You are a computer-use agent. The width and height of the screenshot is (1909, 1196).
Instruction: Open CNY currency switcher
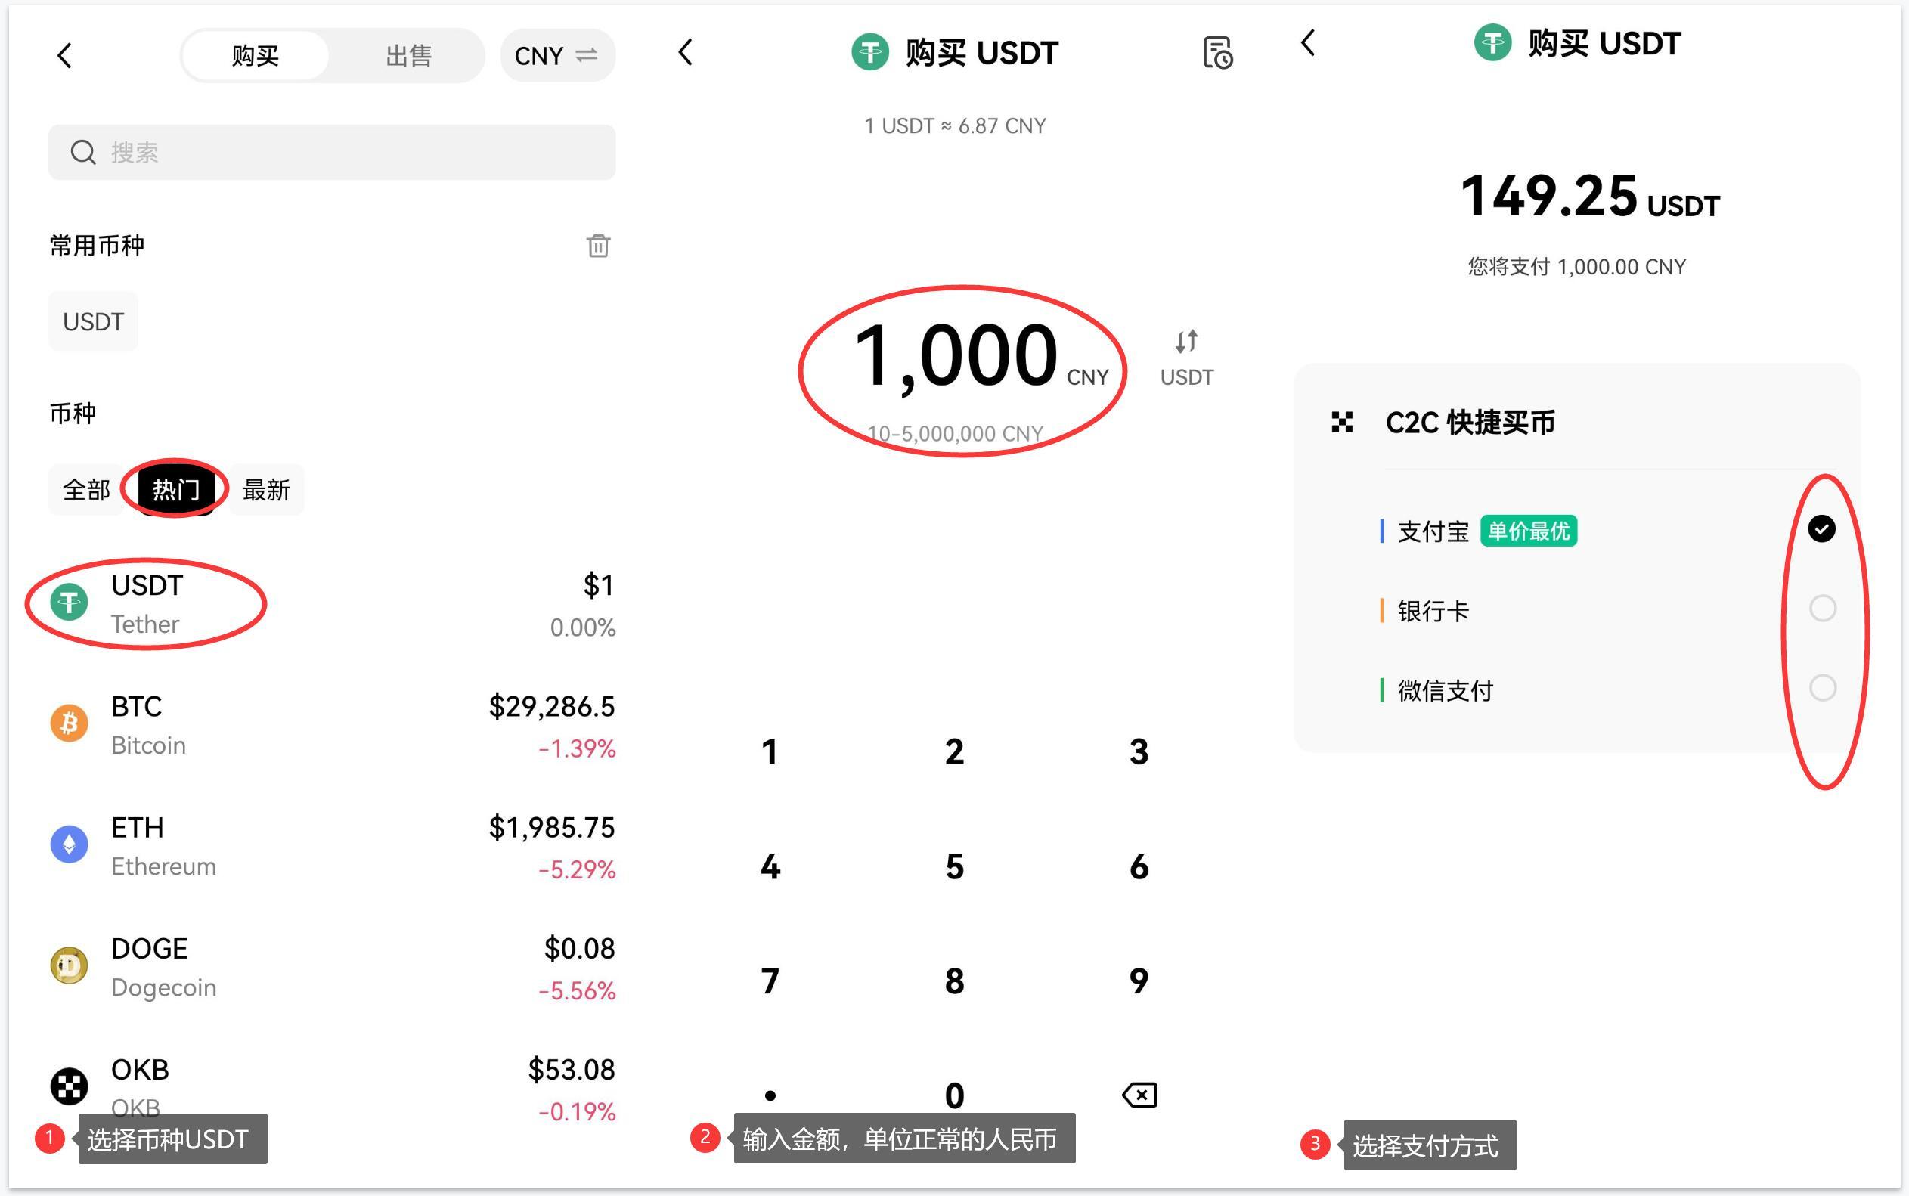(557, 55)
